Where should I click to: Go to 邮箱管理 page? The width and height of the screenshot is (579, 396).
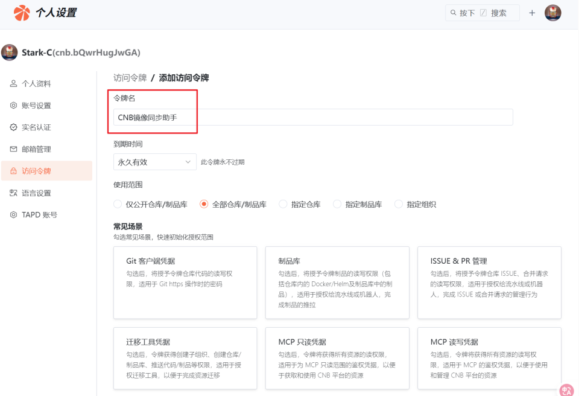(46, 149)
